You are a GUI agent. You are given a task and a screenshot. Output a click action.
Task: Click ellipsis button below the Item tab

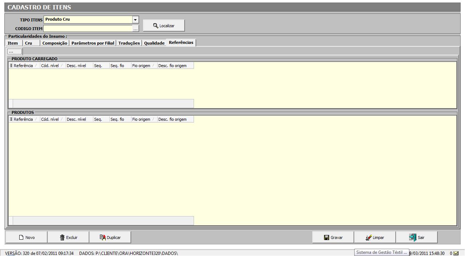[15, 51]
